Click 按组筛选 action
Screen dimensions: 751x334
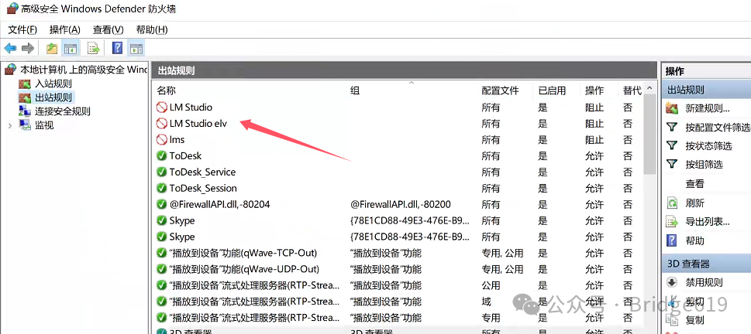pyautogui.click(x=704, y=165)
